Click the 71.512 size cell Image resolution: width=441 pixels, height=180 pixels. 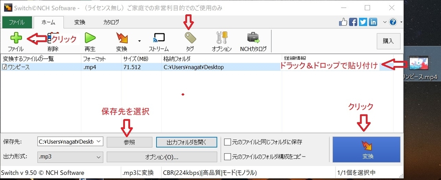(x=132, y=67)
